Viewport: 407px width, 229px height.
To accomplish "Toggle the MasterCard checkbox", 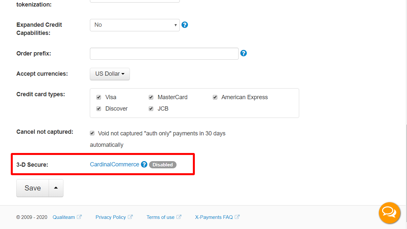I will 151,97.
